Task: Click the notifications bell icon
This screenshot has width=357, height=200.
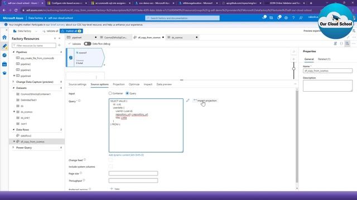Action: click(x=279, y=18)
